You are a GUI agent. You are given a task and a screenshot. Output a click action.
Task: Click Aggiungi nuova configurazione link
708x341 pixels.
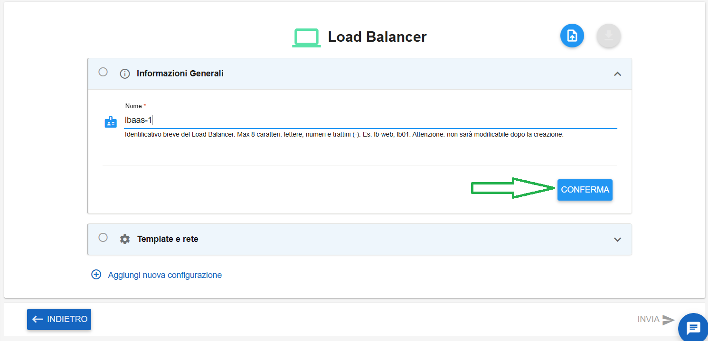click(x=165, y=275)
